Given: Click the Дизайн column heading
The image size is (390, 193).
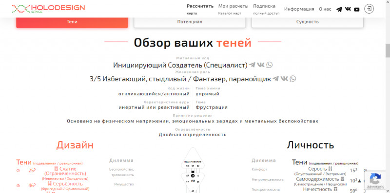Looking at the screenshot, I should tap(75, 145).
